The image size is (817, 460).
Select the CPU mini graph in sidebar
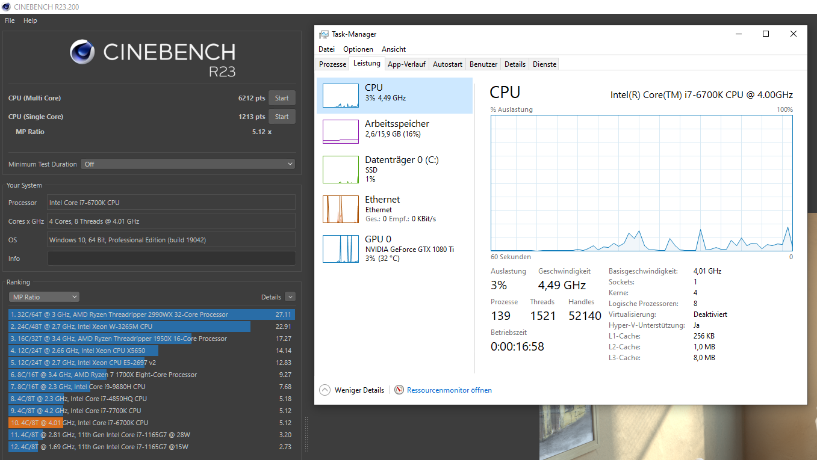coord(341,96)
